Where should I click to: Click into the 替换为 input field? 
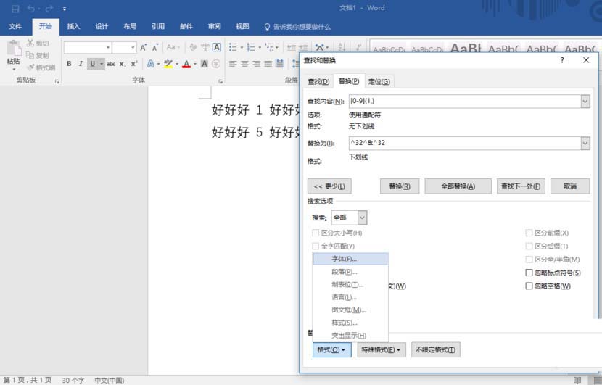(x=464, y=143)
